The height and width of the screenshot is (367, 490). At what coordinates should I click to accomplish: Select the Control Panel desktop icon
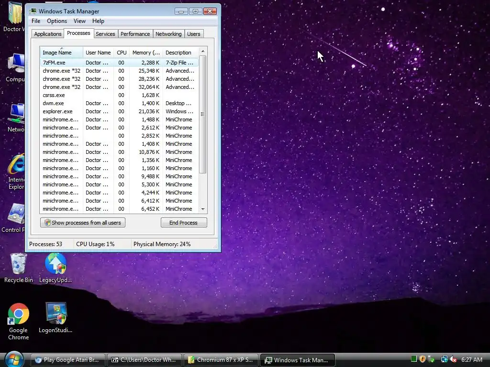[x=14, y=218]
